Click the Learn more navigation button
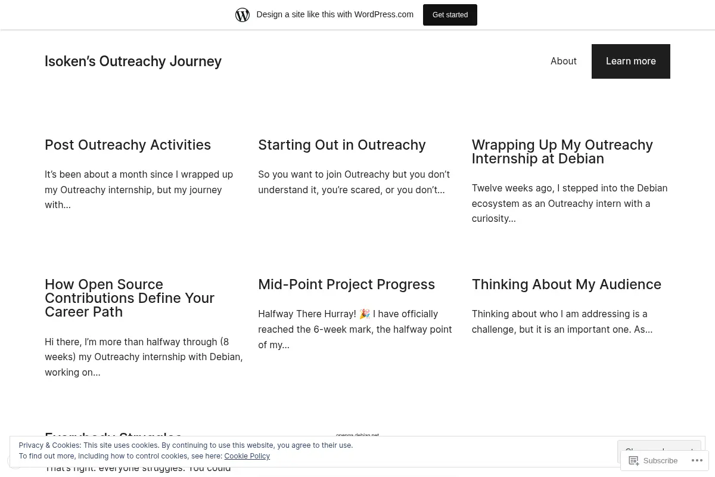Image resolution: width=715 pixels, height=477 pixels. coord(630,61)
